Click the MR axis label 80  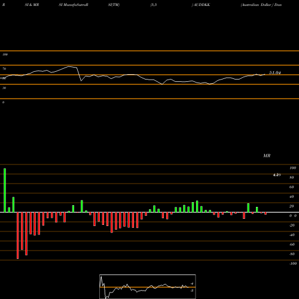tap(292, 178)
